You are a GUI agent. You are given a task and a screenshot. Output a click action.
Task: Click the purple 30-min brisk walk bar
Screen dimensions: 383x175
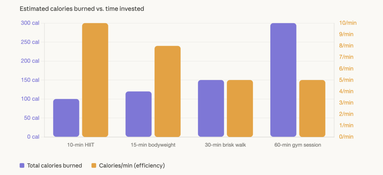click(x=211, y=108)
